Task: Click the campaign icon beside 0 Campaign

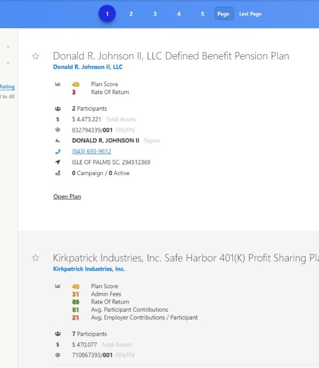Action: 57,173
